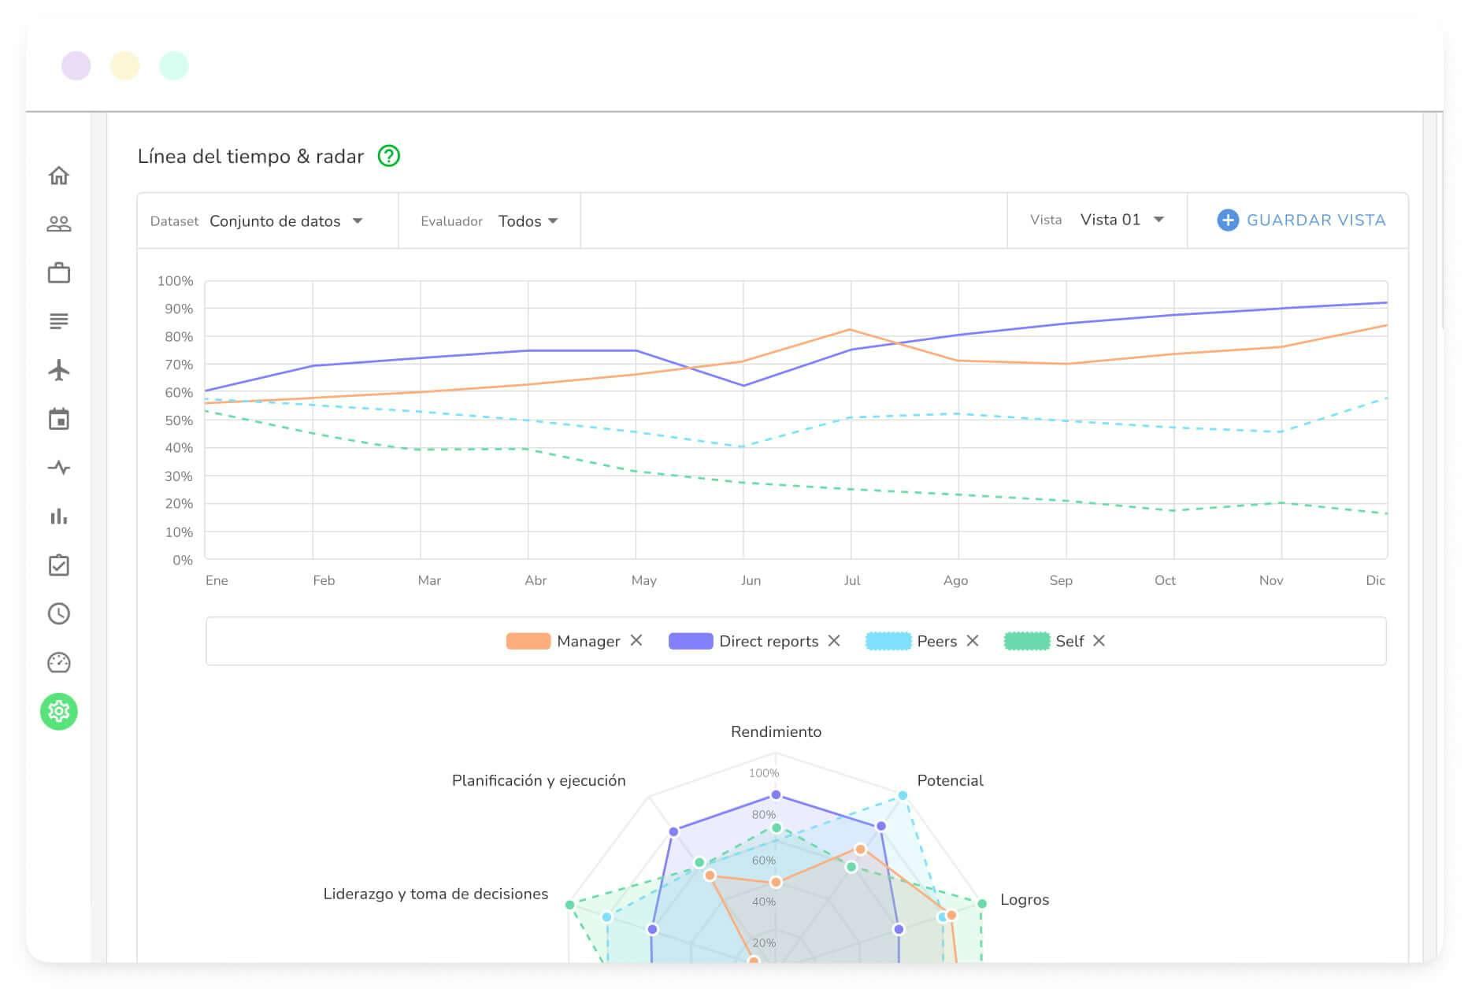Hide the Peers line via its X
1468x996 pixels.
coord(974,641)
